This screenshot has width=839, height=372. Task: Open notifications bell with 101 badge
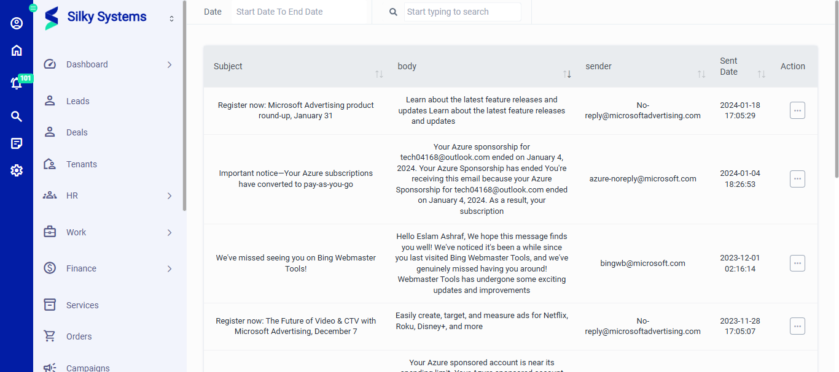click(17, 83)
